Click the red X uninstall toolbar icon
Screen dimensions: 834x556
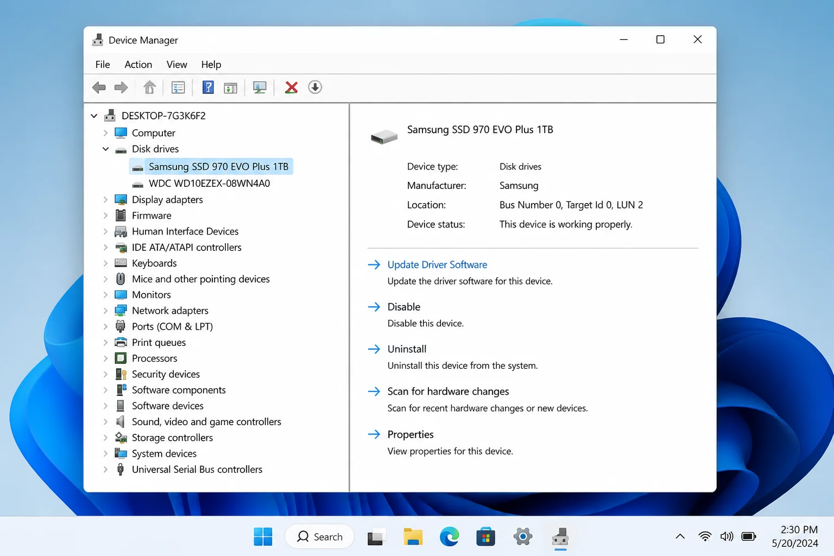point(292,87)
